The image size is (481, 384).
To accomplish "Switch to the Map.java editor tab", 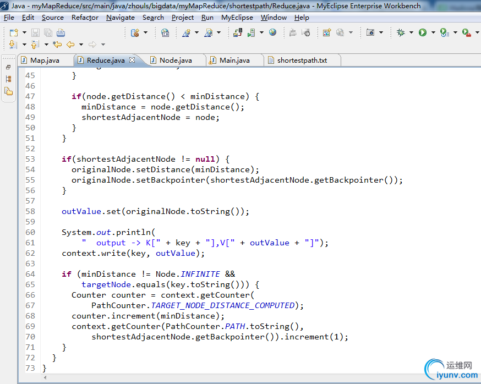I will [45, 60].
